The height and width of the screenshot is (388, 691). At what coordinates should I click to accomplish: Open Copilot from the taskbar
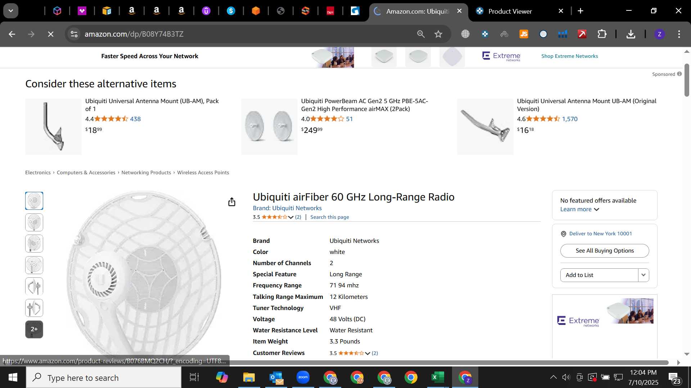[222, 377]
